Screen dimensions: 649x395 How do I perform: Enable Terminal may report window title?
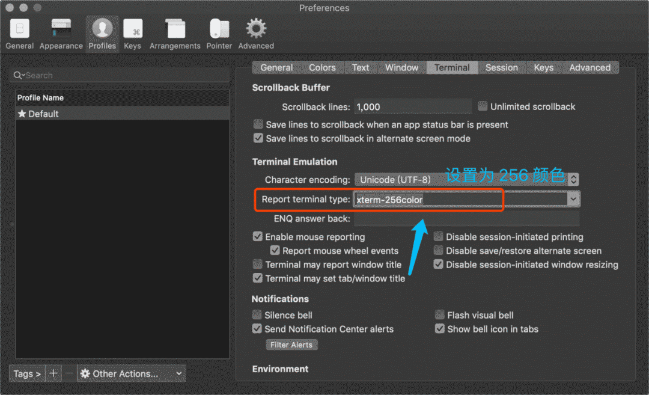(257, 264)
